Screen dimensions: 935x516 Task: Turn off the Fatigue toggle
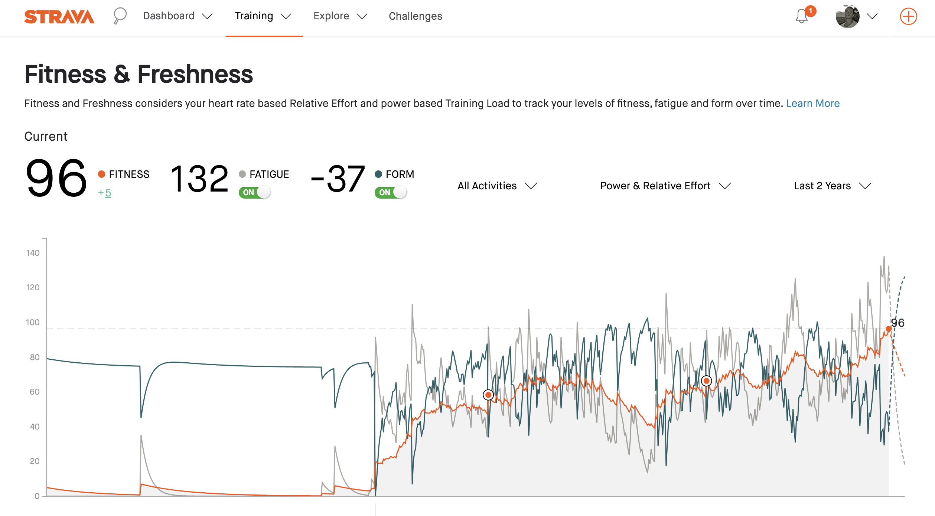tap(254, 192)
